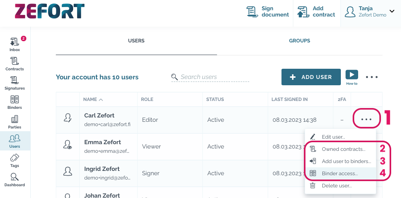Screen dimensions: 401x198
Task: Click the Role column header
Action: coord(147,99)
